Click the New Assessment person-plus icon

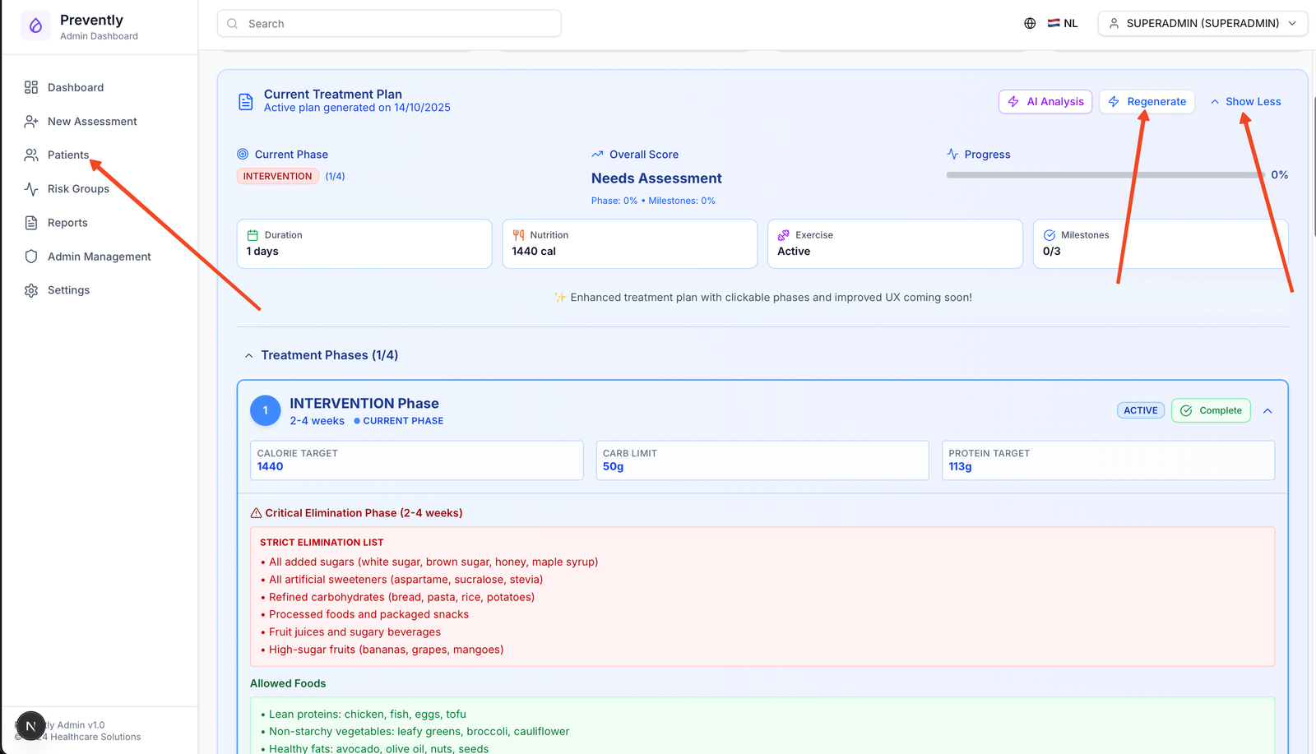[31, 121]
